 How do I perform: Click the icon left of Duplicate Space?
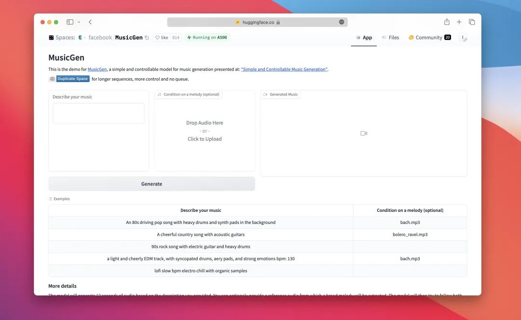point(52,79)
